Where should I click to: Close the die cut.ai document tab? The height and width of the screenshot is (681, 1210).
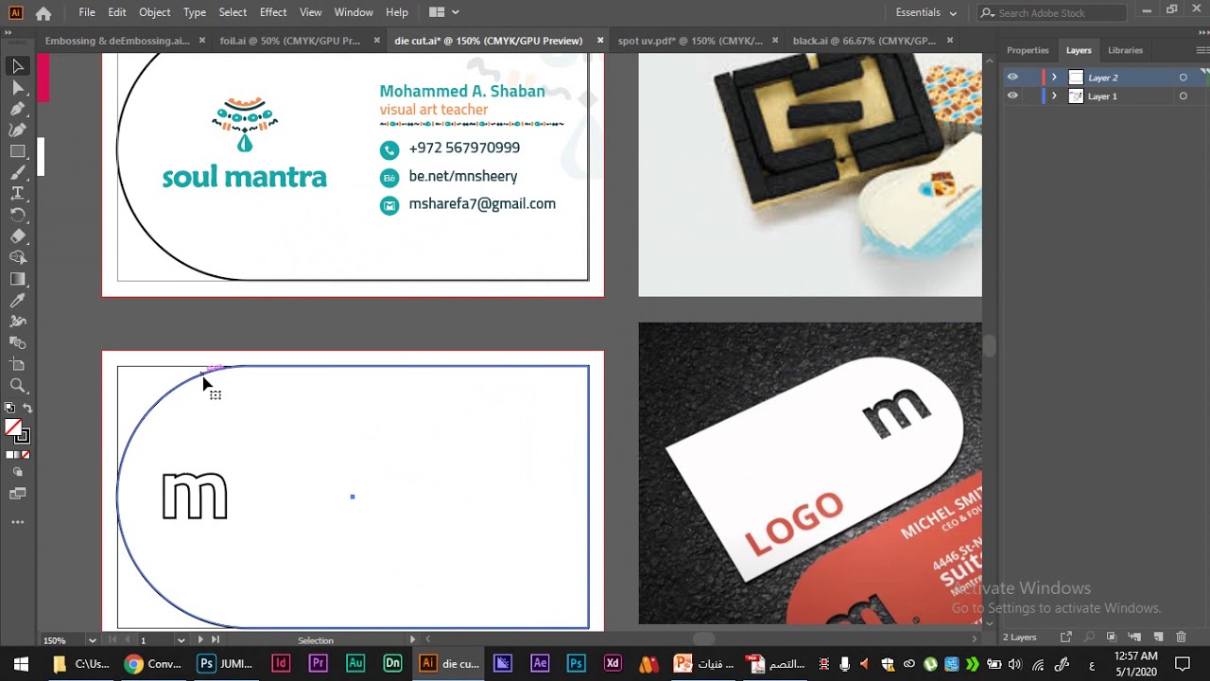pyautogui.click(x=600, y=41)
